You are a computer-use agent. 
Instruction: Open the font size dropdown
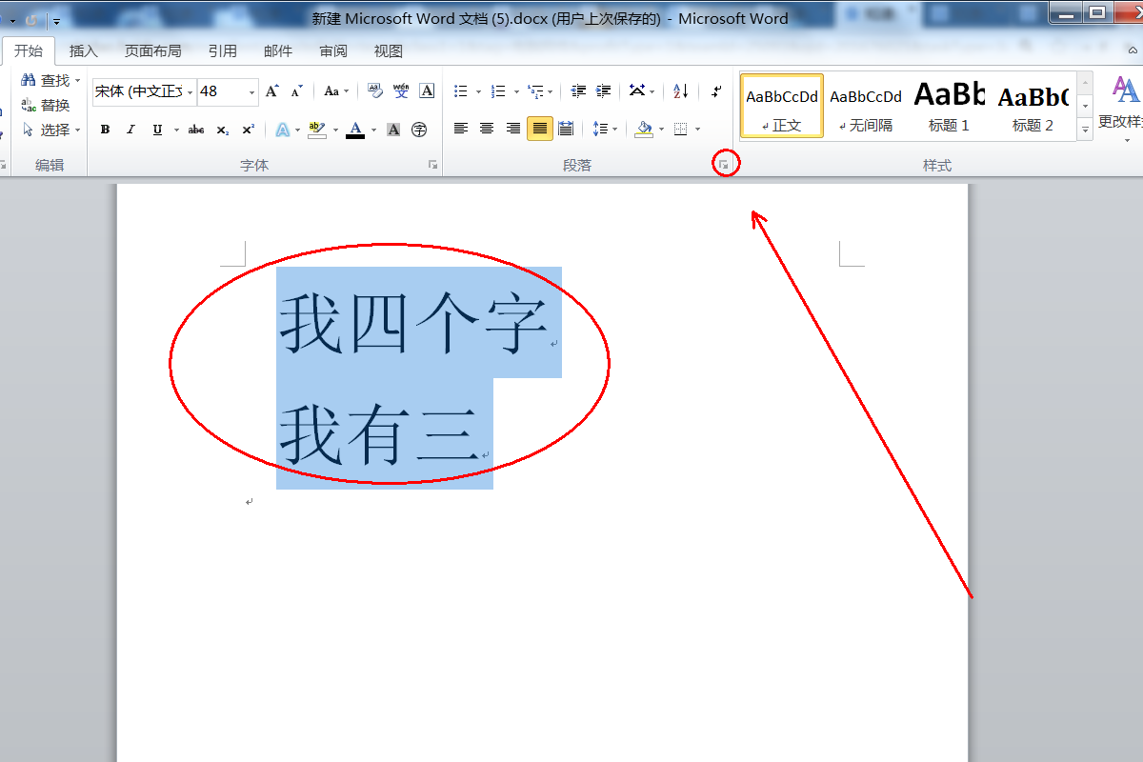pos(251,91)
